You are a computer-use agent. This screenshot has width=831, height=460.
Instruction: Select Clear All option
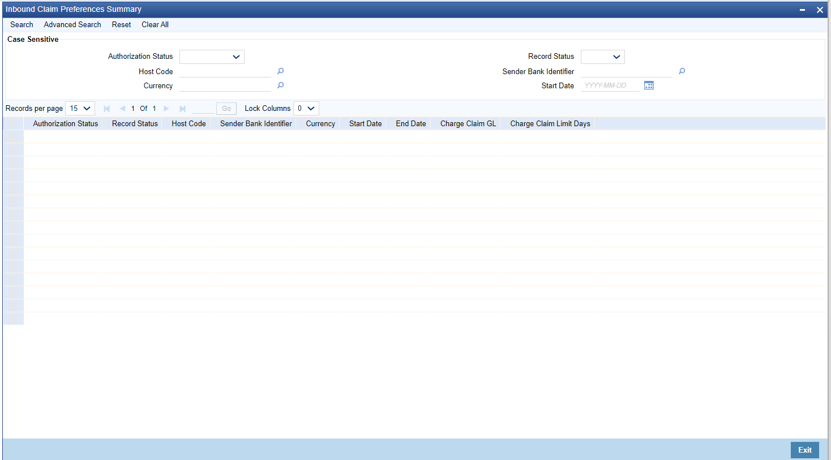155,24
